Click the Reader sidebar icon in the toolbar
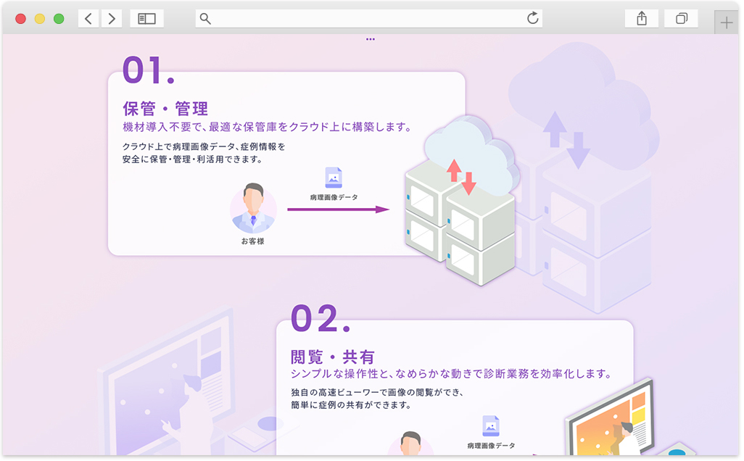Screen dimensions: 744x461 [x=146, y=17]
